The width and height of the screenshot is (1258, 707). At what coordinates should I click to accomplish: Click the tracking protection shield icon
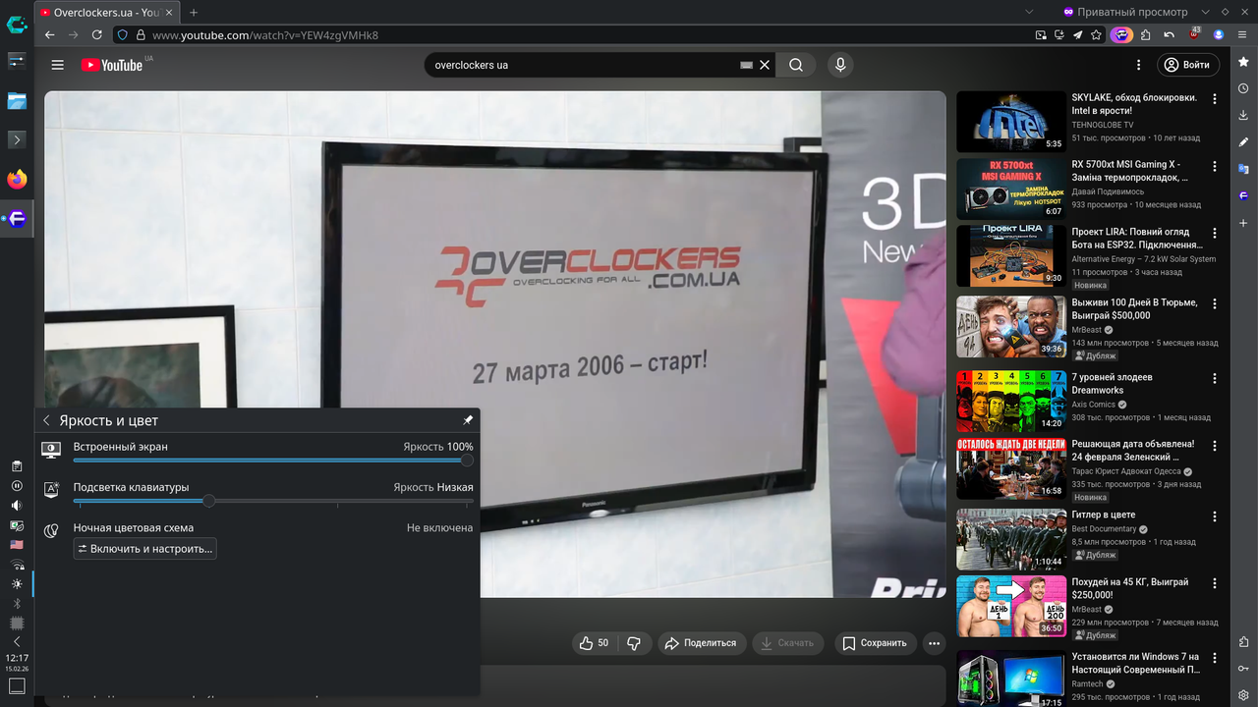(122, 35)
